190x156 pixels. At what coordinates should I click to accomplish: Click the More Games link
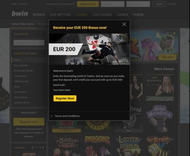[164, 69]
